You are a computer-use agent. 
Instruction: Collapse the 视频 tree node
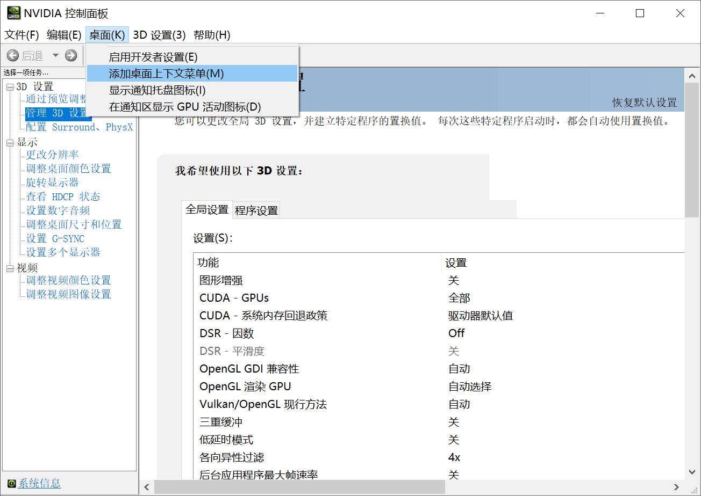10,268
